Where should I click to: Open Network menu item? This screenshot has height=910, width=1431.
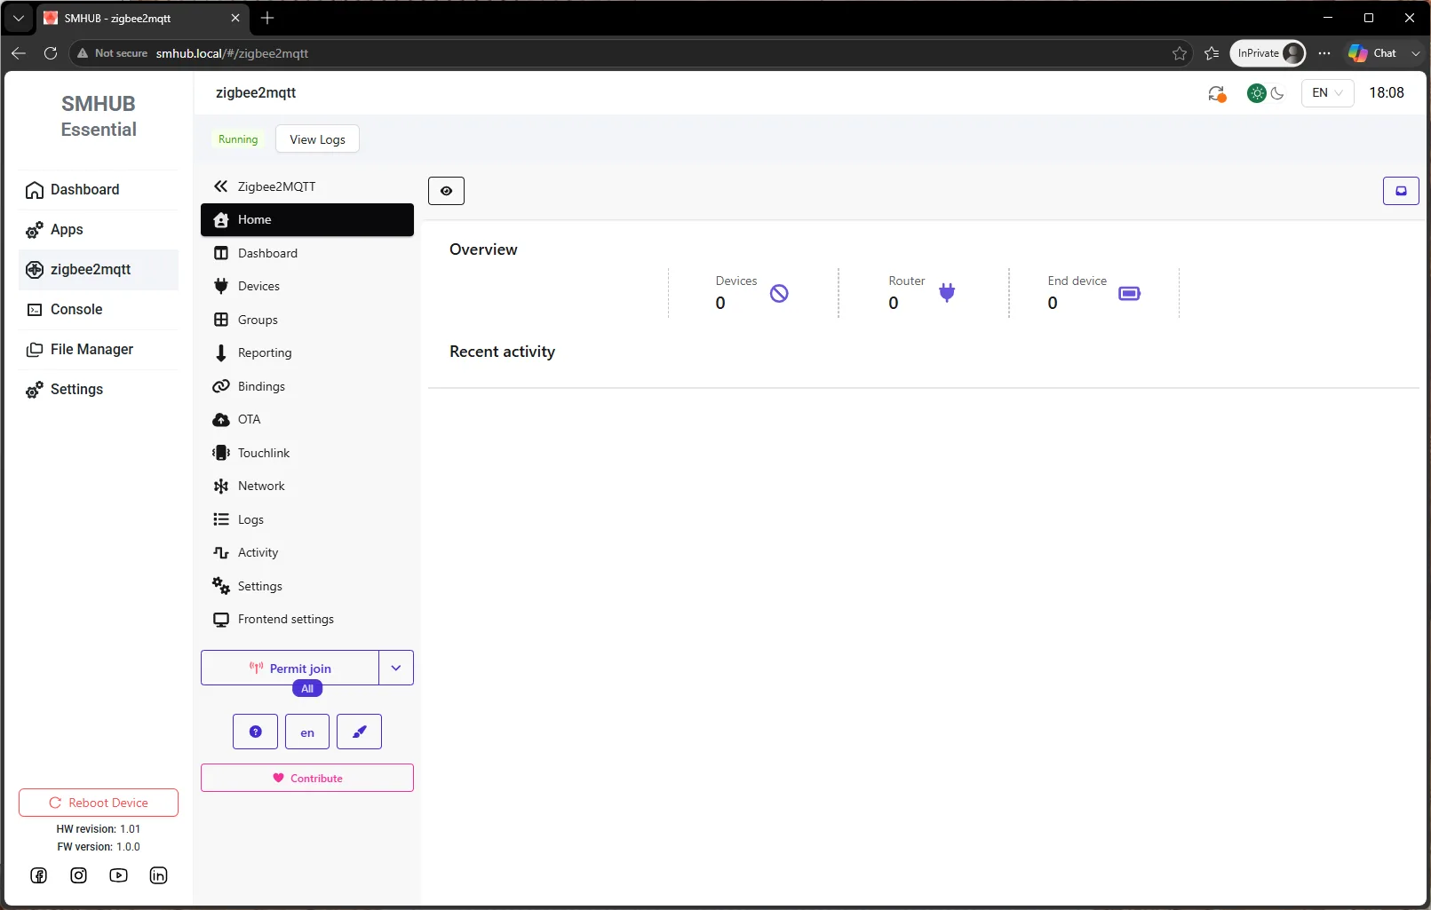click(307, 486)
